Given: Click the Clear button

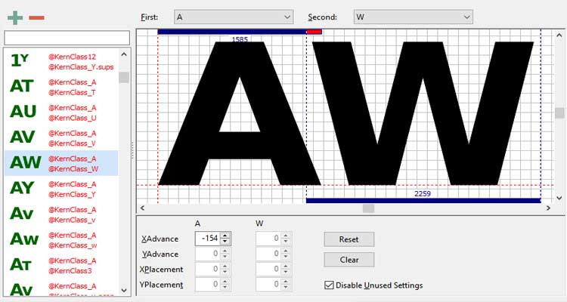Looking at the screenshot, I should 349,260.
